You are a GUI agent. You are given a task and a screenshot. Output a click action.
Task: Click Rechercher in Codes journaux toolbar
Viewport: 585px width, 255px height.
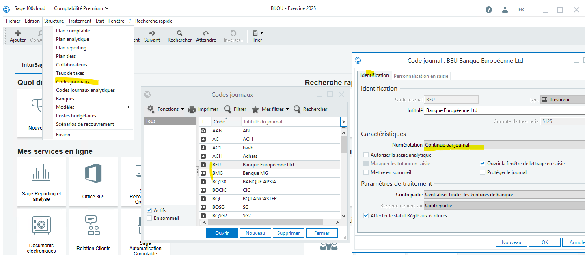coord(310,109)
